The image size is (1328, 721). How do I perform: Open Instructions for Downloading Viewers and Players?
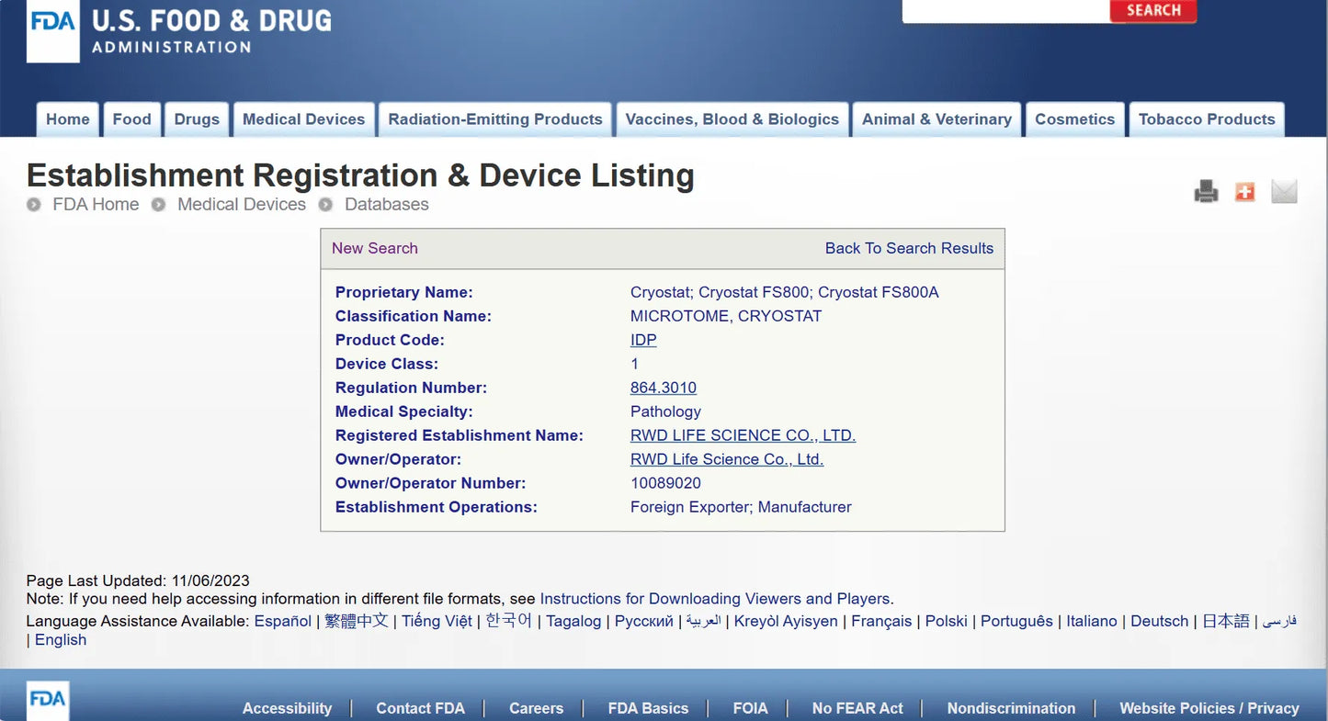point(715,599)
